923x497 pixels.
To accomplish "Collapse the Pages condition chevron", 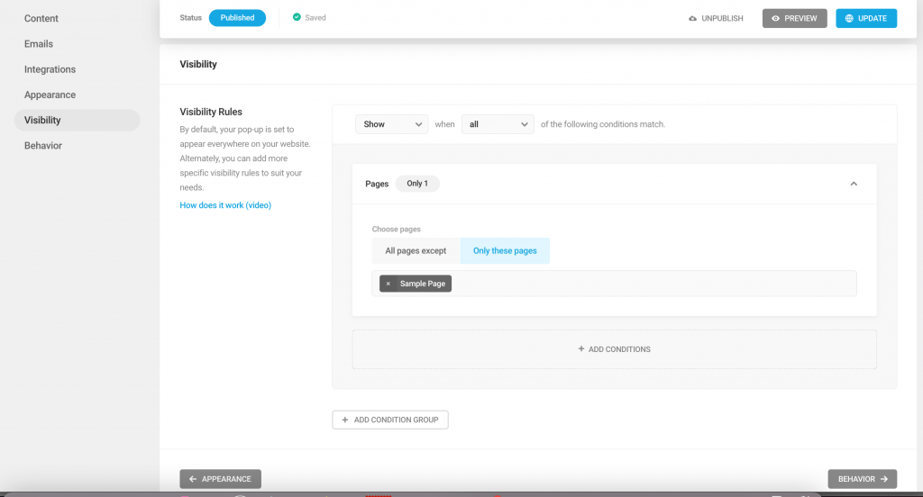I will pos(854,184).
